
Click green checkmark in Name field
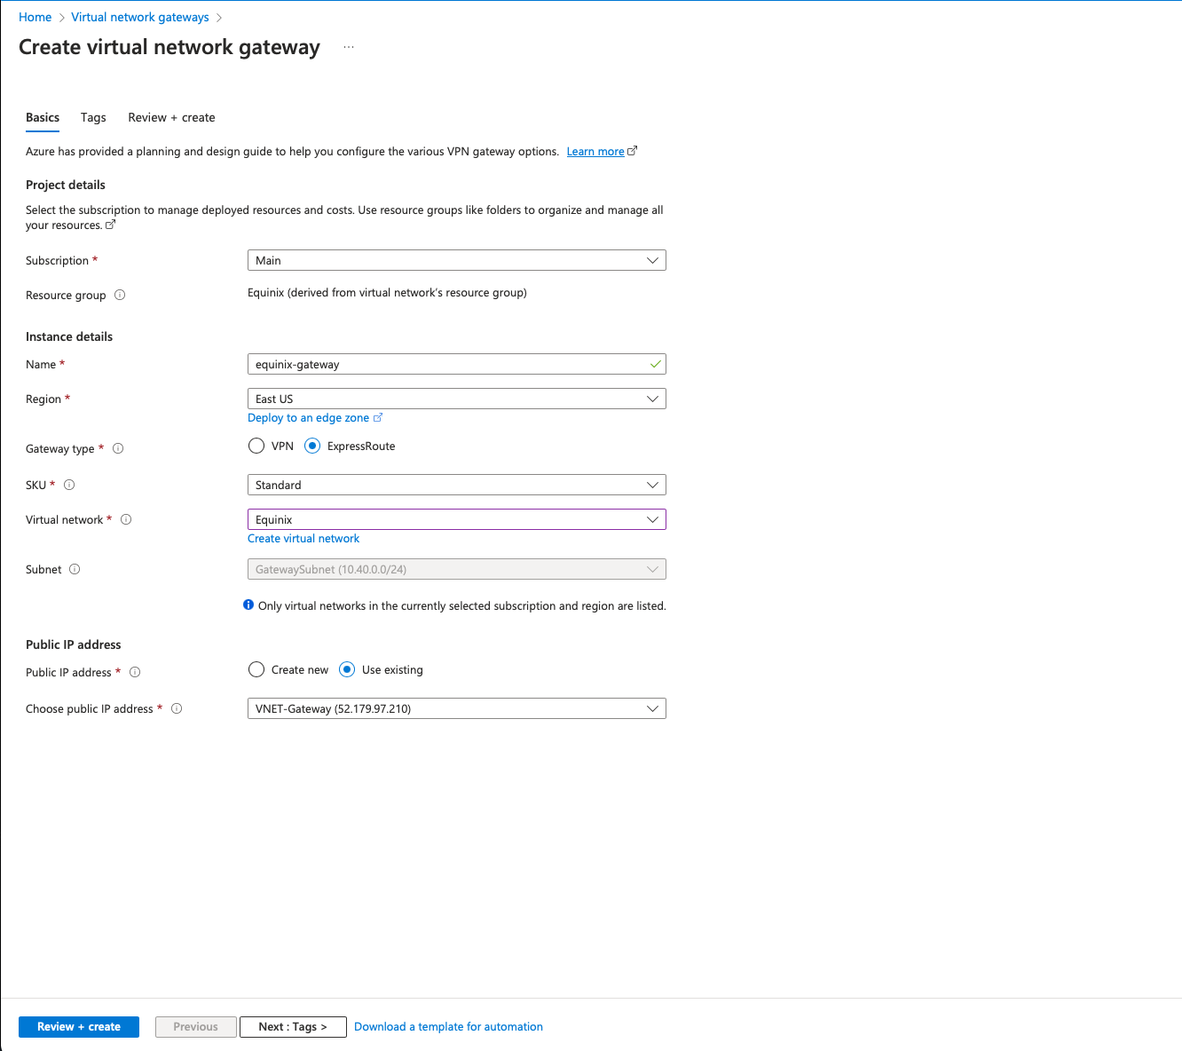coord(655,364)
